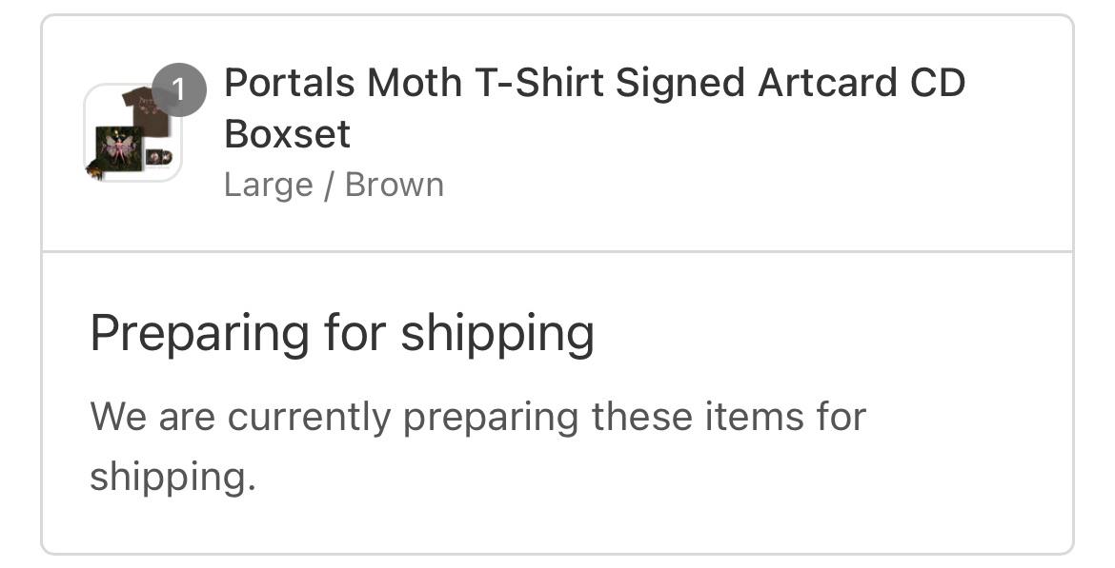Click the small moth figure below the artwork
The image size is (1115, 568).
(95, 169)
